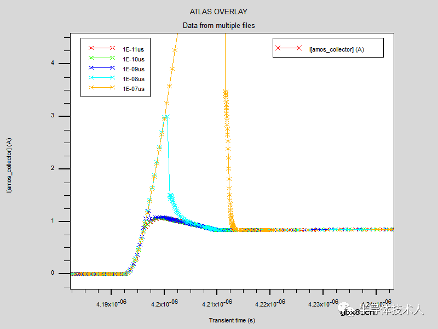Click the y-axis tick label 4

[53, 63]
